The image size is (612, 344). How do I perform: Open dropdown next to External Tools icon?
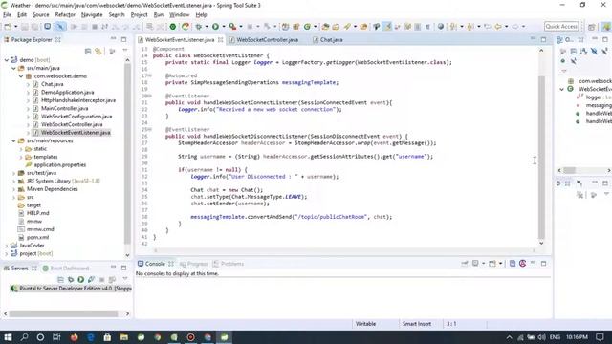241,27
